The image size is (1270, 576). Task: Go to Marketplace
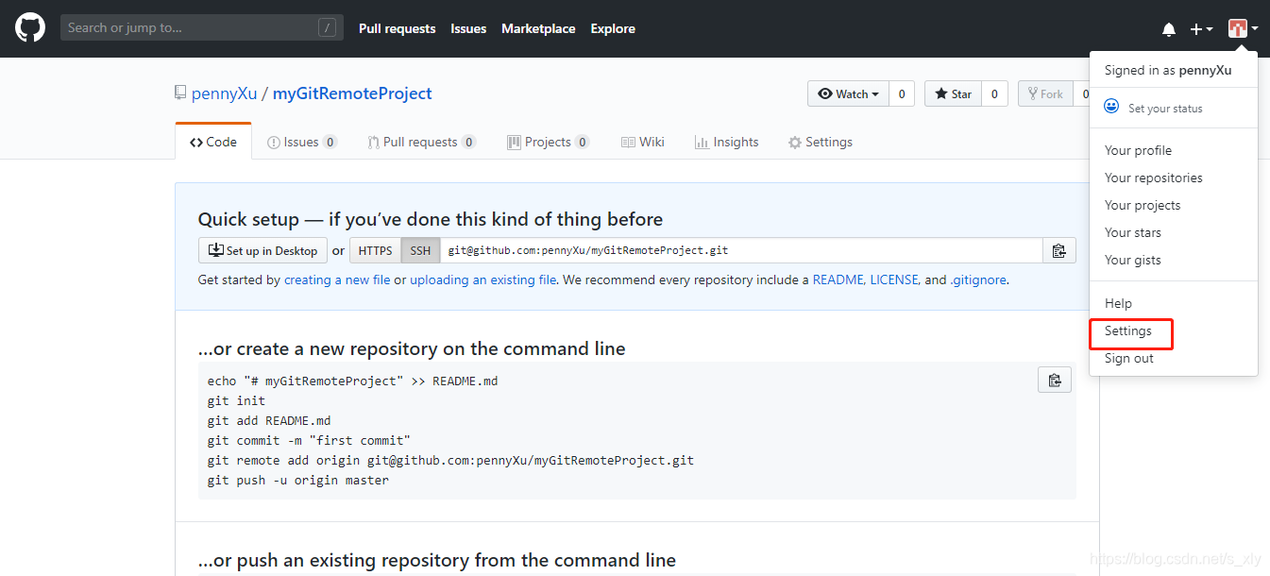[538, 28]
